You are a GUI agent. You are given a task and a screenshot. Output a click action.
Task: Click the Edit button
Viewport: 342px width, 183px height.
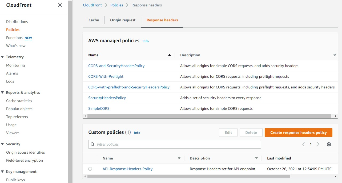pyautogui.click(x=228, y=133)
